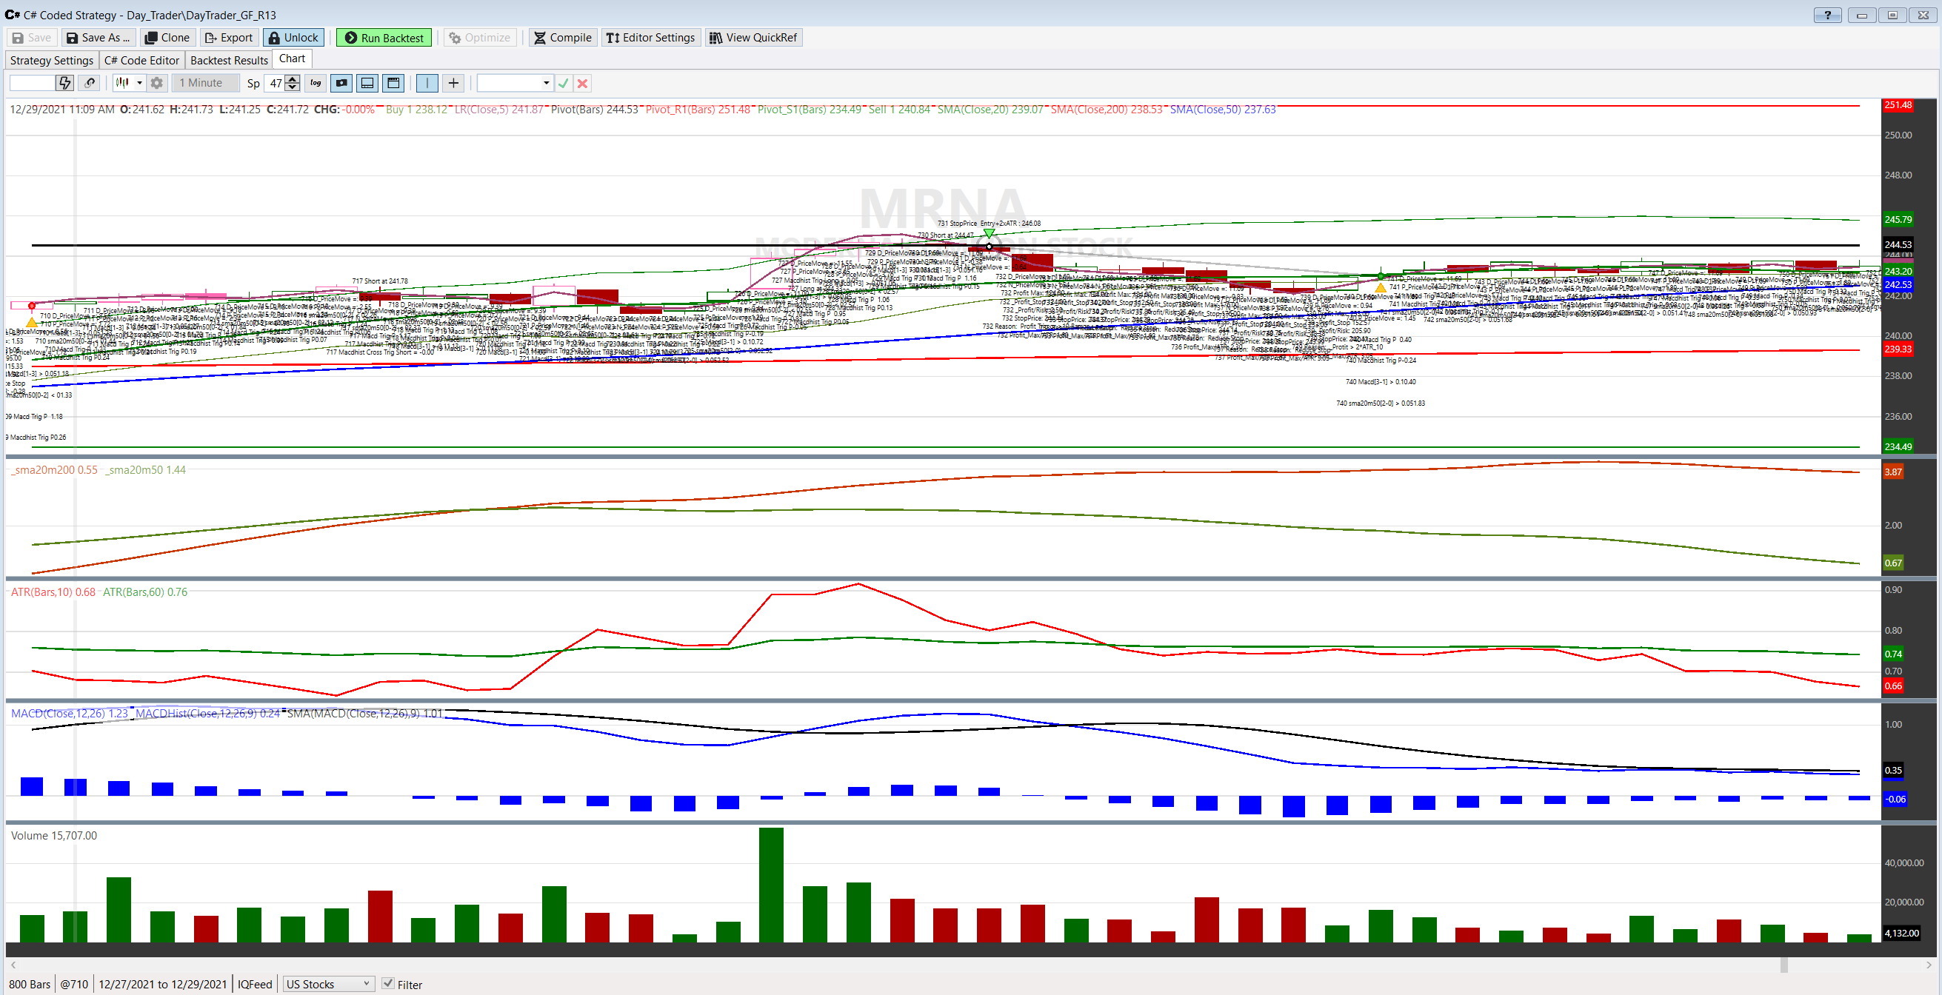Click the plus crosshair cursor icon
This screenshot has height=995, width=1942.
(453, 83)
